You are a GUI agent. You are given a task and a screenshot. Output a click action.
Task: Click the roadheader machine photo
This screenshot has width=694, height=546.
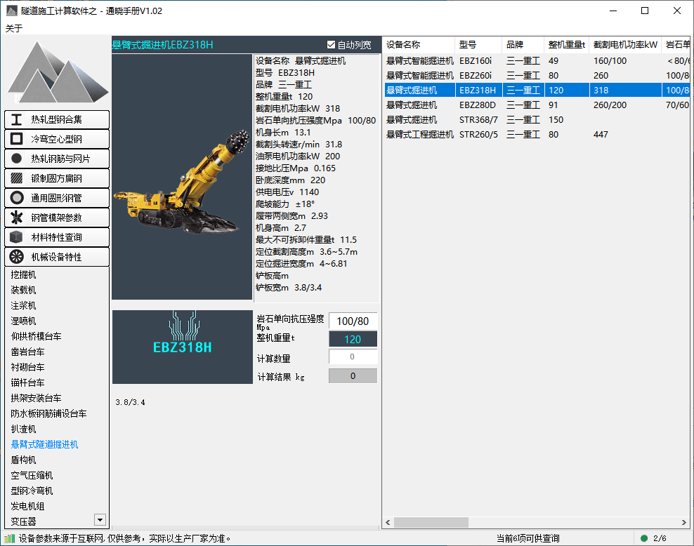tap(182, 177)
